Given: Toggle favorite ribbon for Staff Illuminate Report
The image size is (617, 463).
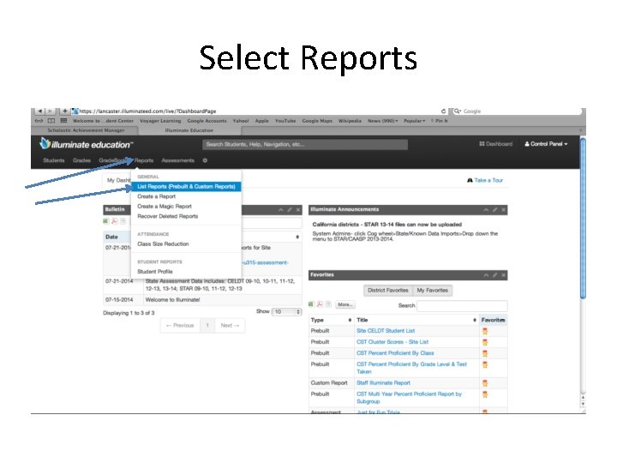Looking at the screenshot, I should pos(485,383).
